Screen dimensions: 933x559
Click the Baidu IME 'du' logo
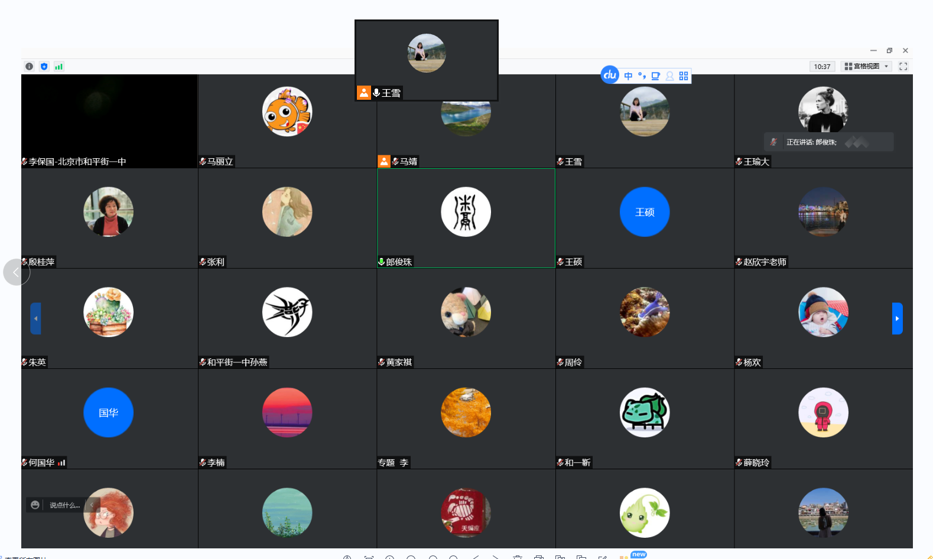pyautogui.click(x=610, y=75)
